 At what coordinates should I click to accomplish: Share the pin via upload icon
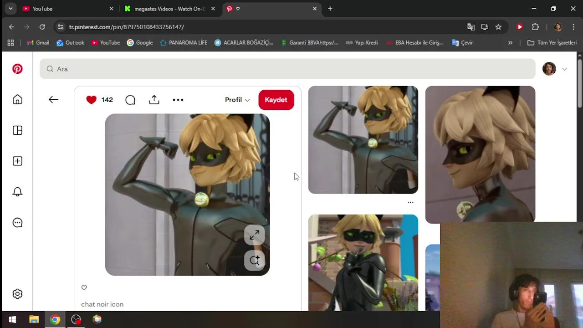[154, 100]
